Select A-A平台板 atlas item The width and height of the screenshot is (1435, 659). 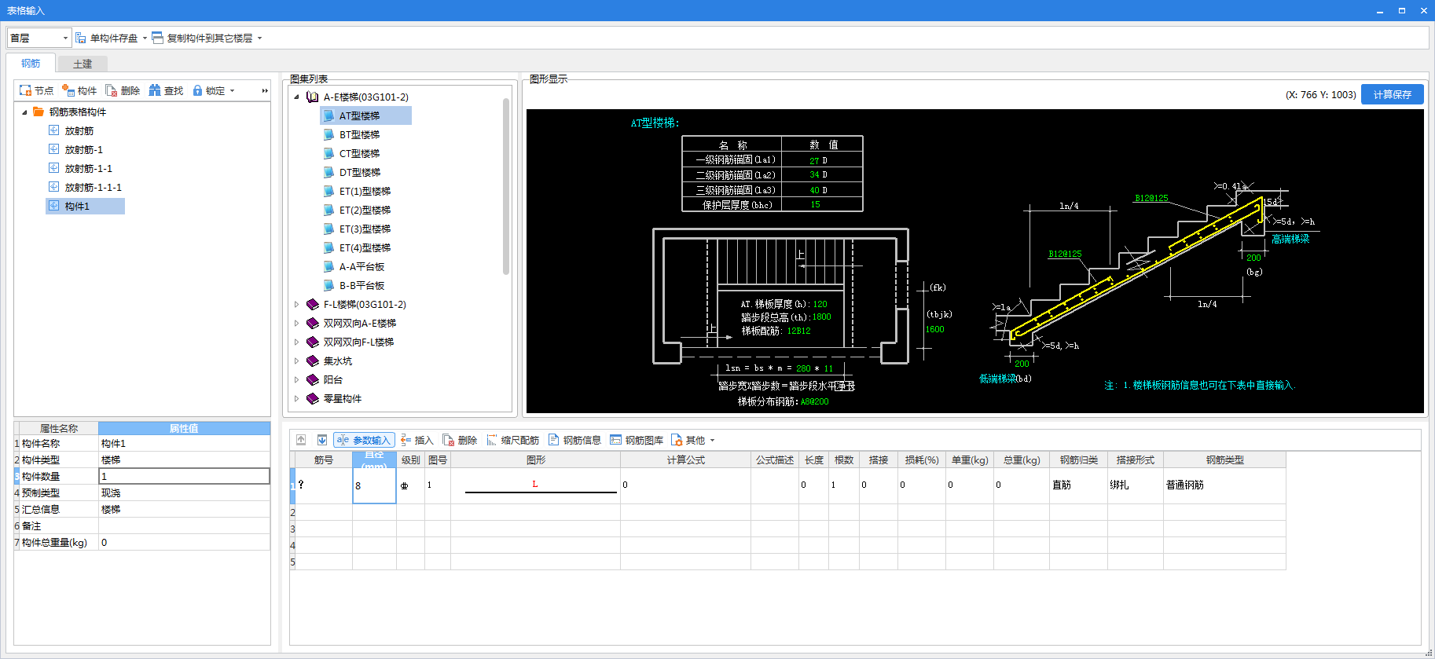coord(362,266)
